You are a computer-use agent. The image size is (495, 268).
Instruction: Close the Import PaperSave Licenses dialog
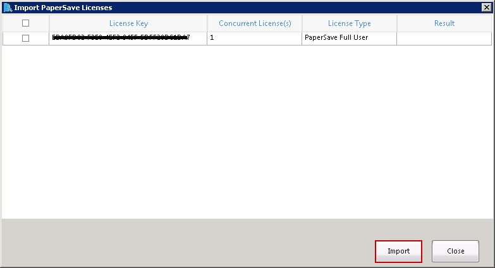(x=487, y=8)
